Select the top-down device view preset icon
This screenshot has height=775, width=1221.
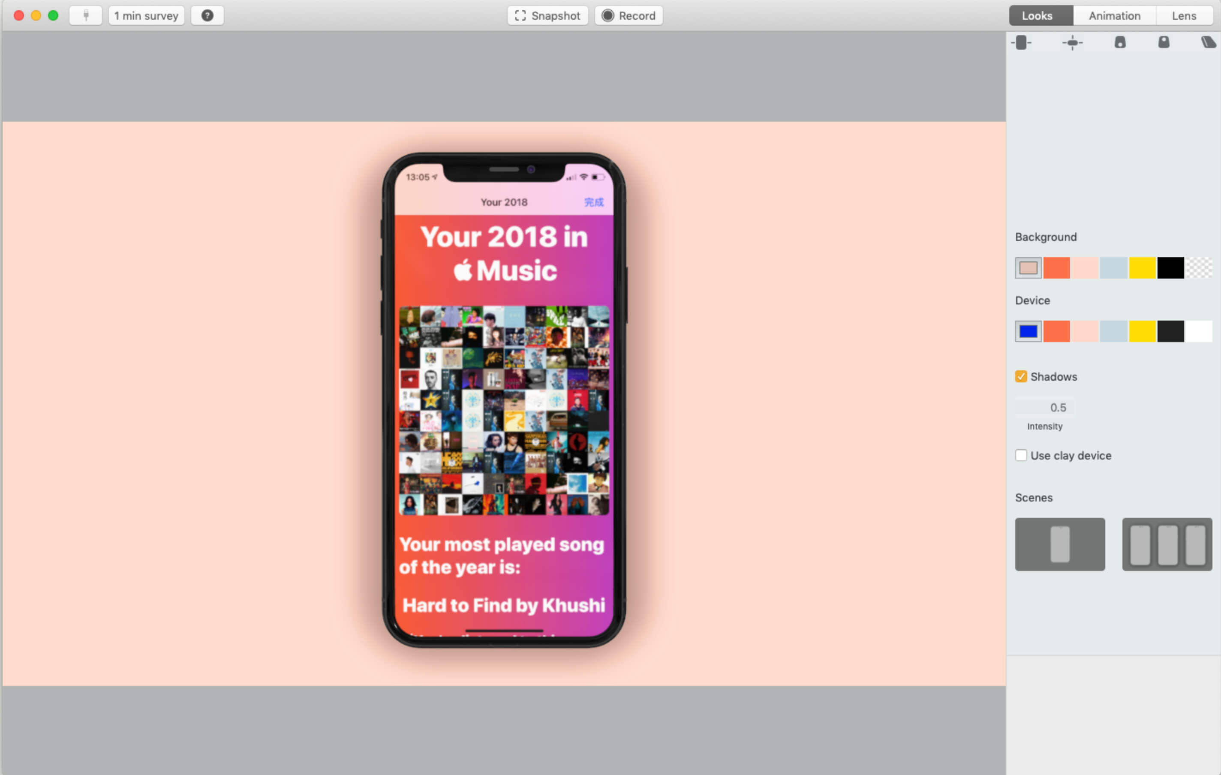point(1072,42)
